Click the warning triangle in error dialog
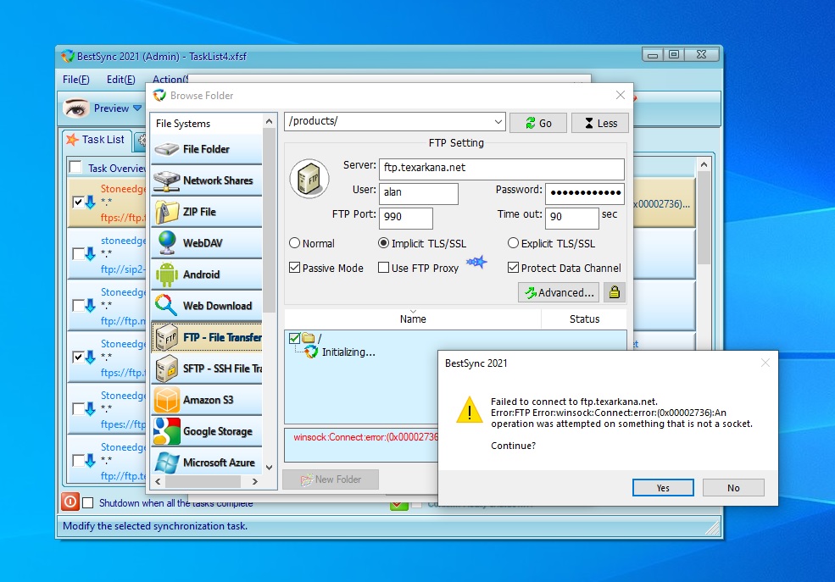This screenshot has width=835, height=582. point(469,411)
